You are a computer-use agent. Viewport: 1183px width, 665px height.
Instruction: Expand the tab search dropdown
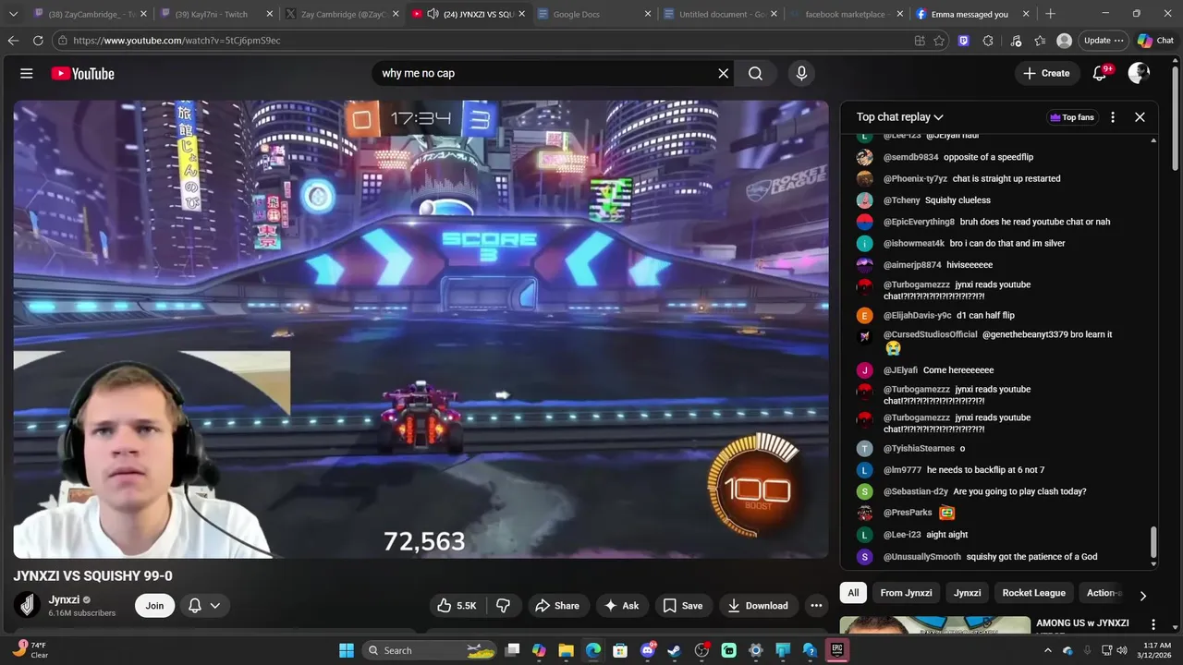click(13, 14)
